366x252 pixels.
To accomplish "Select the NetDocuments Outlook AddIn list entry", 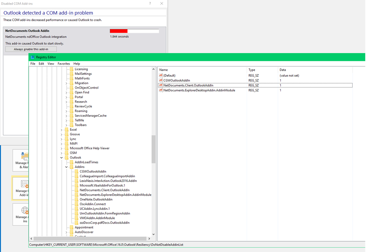I will click(85, 41).
